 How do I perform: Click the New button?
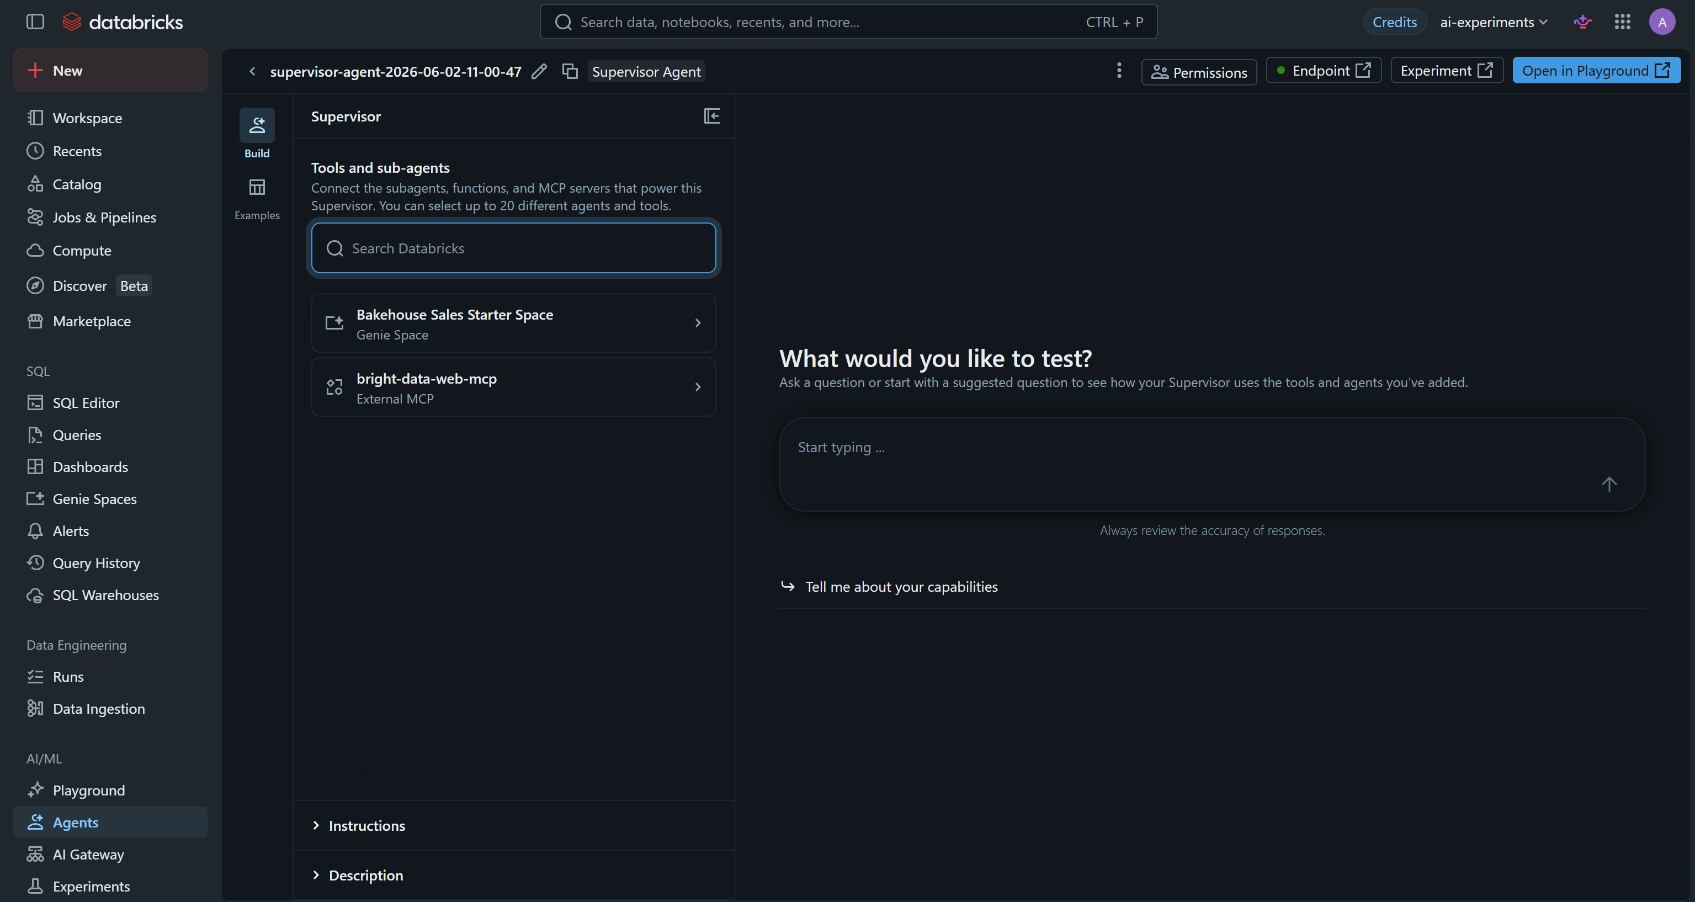pyautogui.click(x=110, y=71)
